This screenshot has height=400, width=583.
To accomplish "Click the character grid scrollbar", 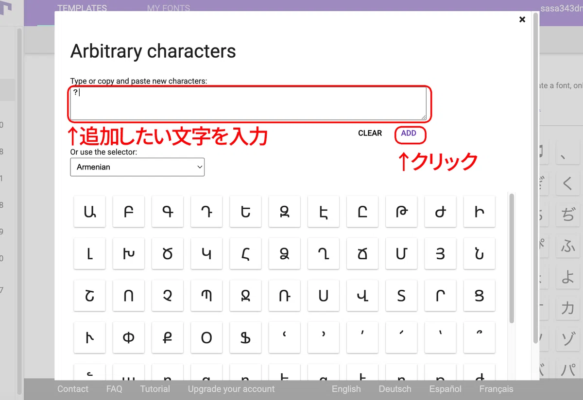I will (x=511, y=257).
